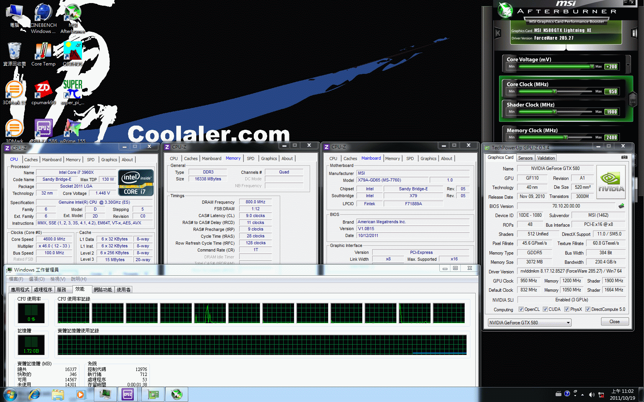Switch to the Sensors tab in GPU-Z
This screenshot has width=644, height=402.
tap(525, 158)
